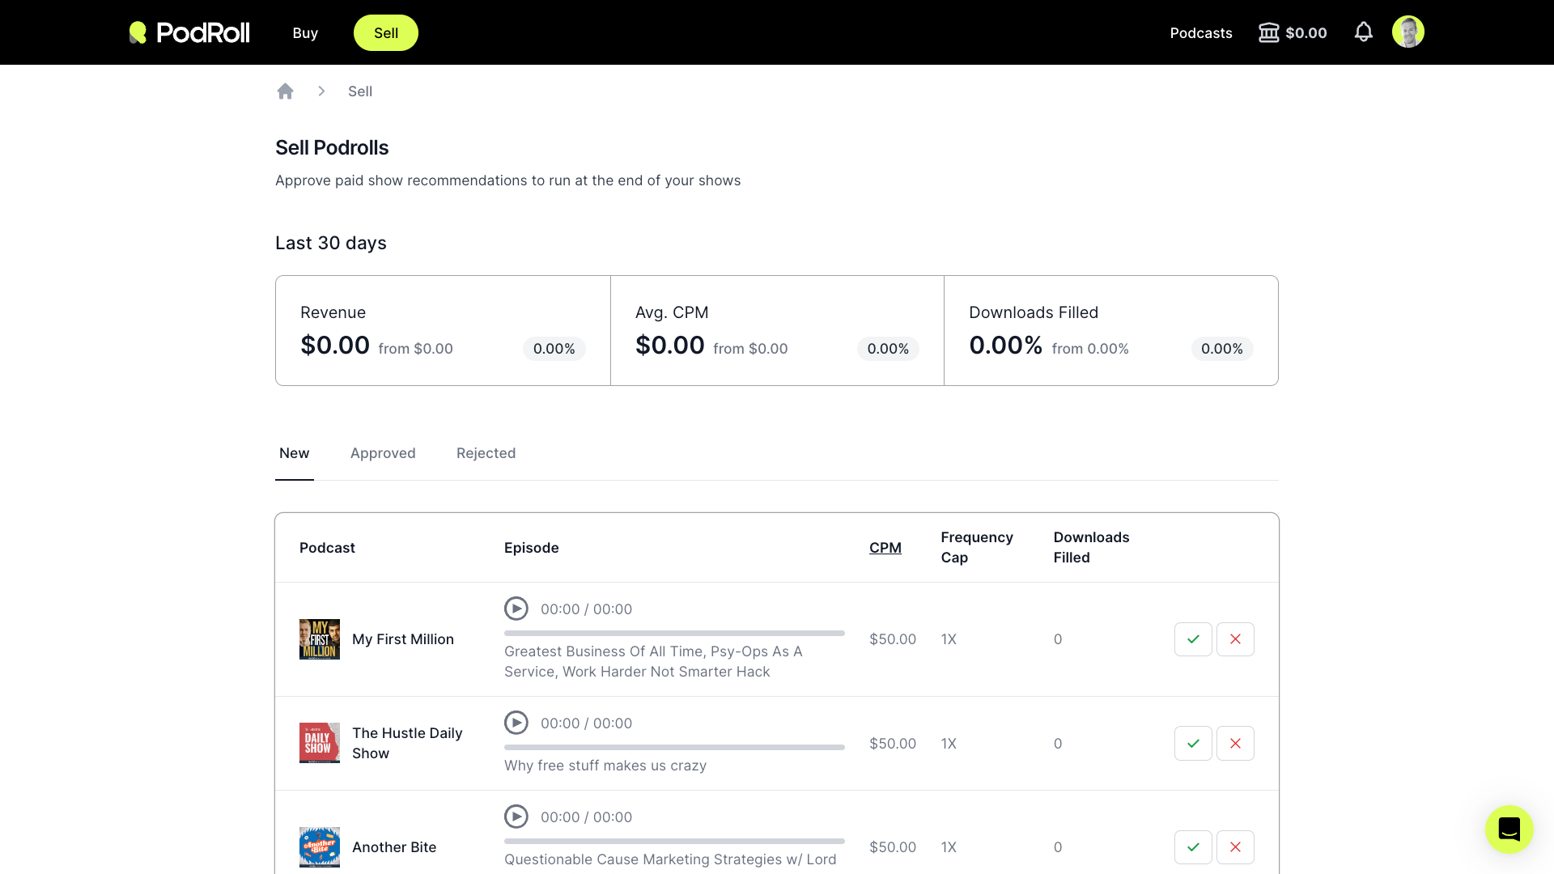Viewport: 1554px width, 874px height.
Task: Seek The Hustle Daily Show progress bar
Action: 674,747
